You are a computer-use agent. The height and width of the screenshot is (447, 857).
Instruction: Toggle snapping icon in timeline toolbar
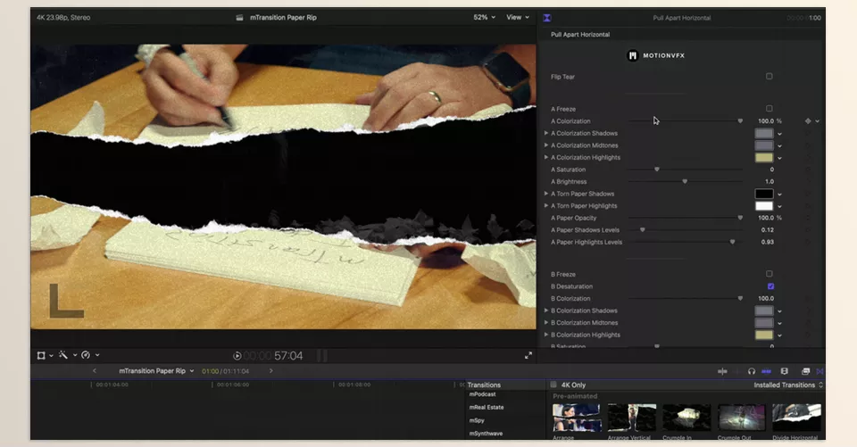(x=766, y=371)
